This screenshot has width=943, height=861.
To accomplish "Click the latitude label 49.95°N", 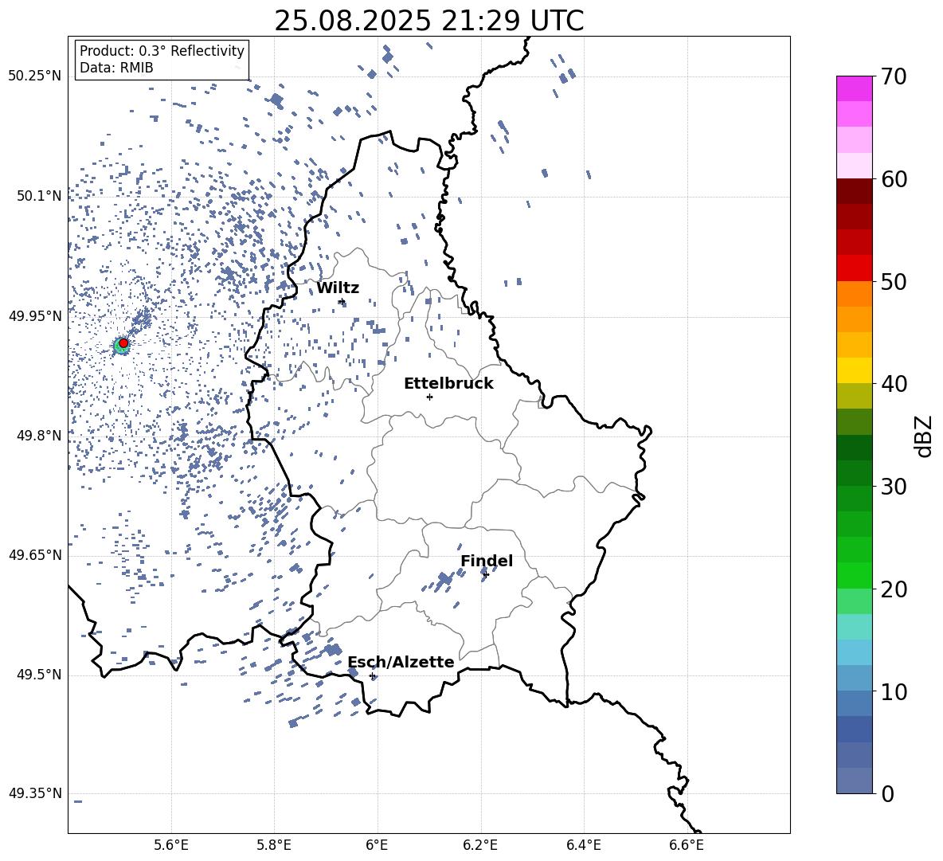I will coord(35,315).
